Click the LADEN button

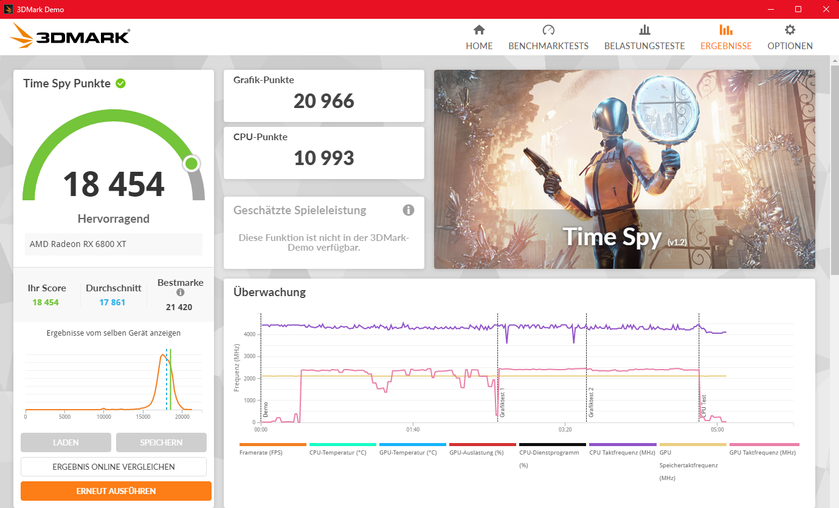point(66,442)
